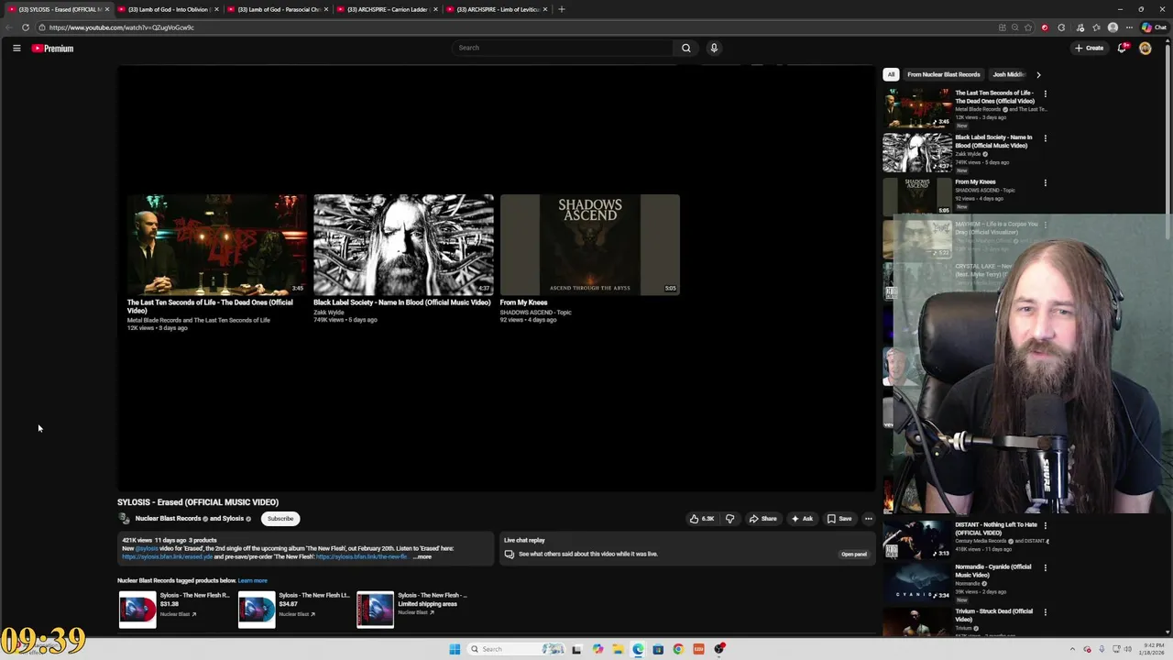The height and width of the screenshot is (660, 1173).
Task: Expand description with ...more
Action: click(422, 557)
